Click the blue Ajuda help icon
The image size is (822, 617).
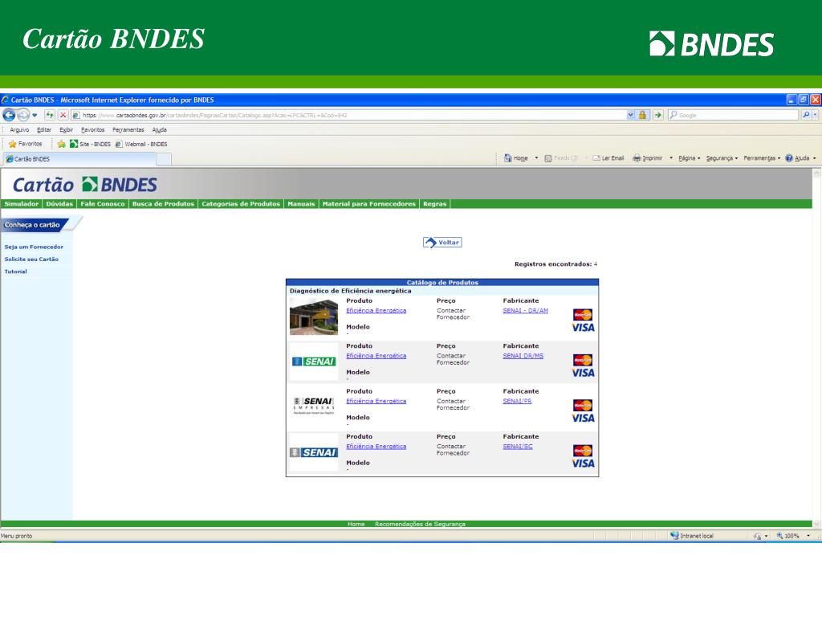click(788, 158)
